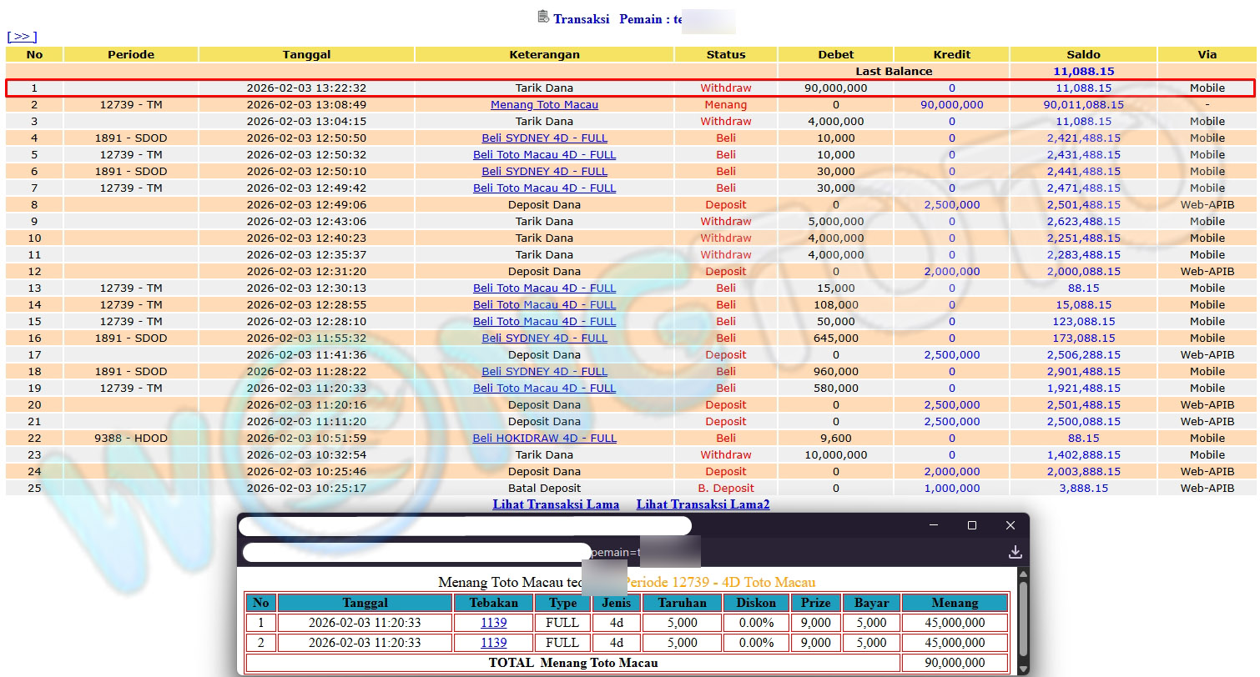The image size is (1260, 677).
Task: Open Beli SYDNEY 4D link in row 4
Action: pos(544,138)
